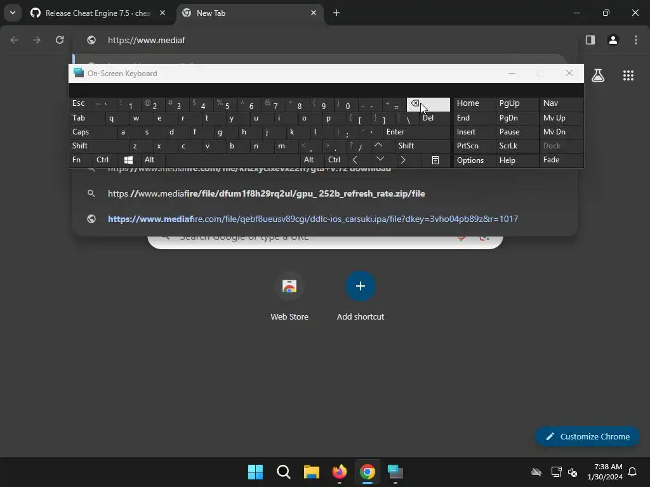This screenshot has width=650, height=487.
Task: Toggle the Nav key on keyboard
Action: tap(561, 103)
